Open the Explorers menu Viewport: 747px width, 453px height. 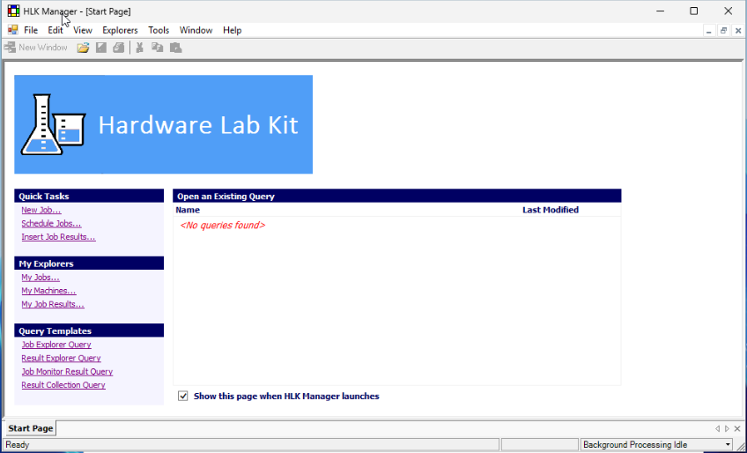[x=120, y=30]
